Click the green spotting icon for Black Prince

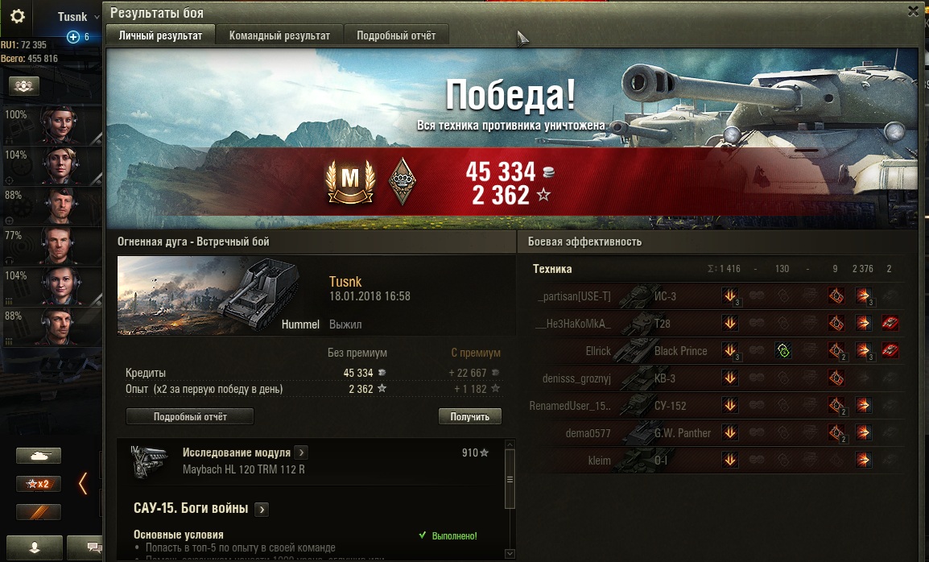[x=783, y=351]
